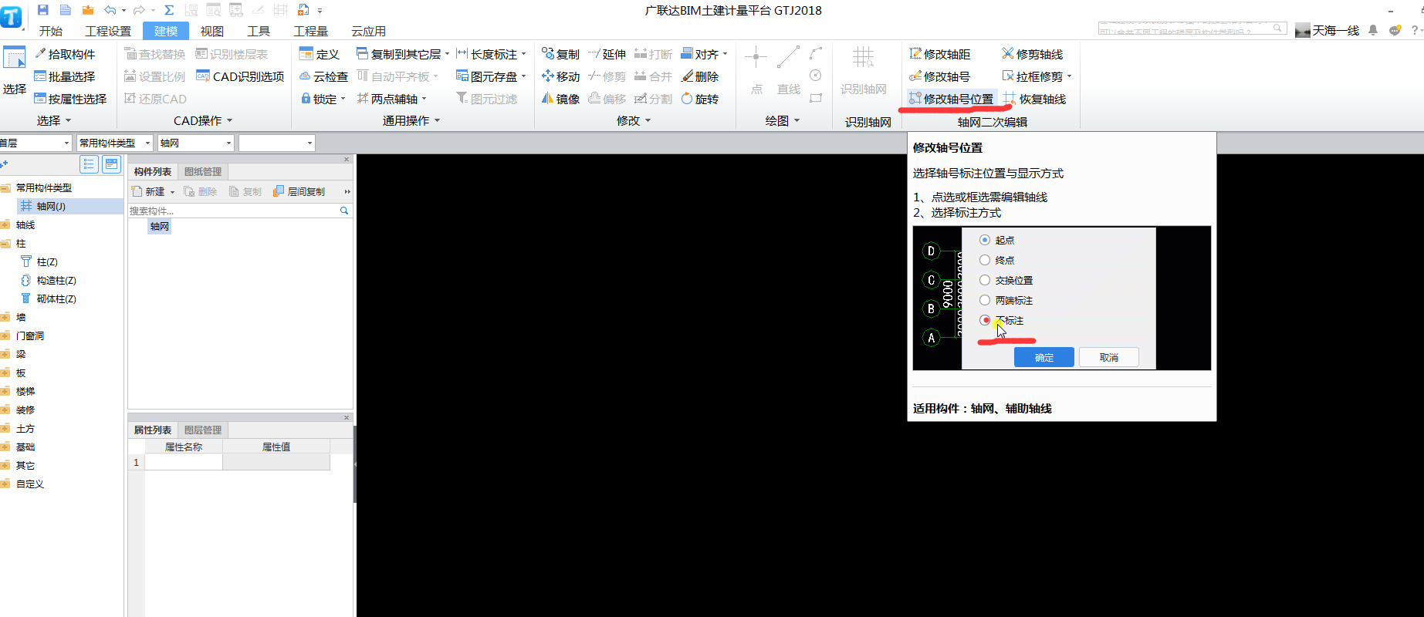
Task: Click 复制到其它层 copy to other floors
Action: [402, 54]
